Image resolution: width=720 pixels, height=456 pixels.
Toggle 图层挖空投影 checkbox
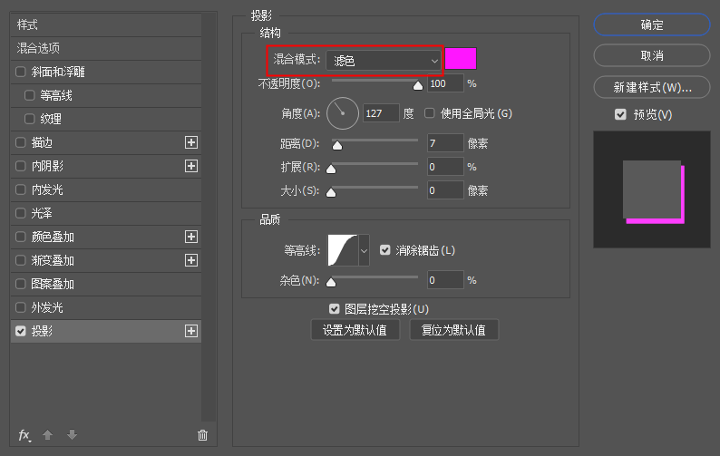click(x=335, y=309)
